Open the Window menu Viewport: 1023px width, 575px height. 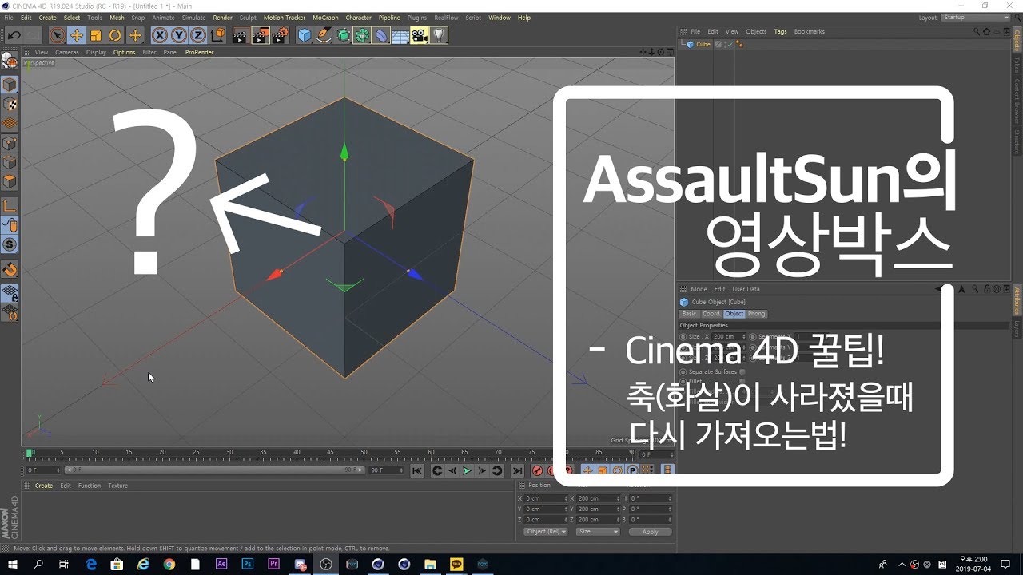point(500,18)
